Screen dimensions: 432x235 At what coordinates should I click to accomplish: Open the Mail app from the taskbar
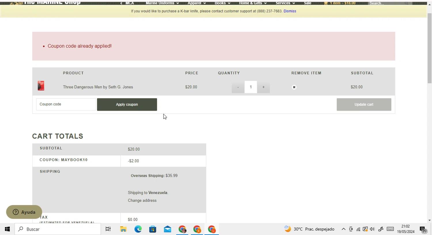tap(167, 229)
